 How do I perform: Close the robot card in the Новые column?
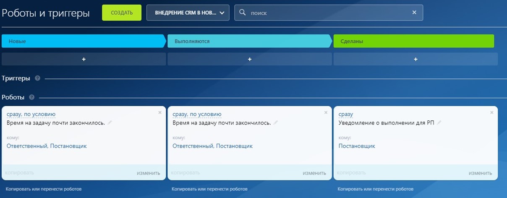tap(160, 112)
